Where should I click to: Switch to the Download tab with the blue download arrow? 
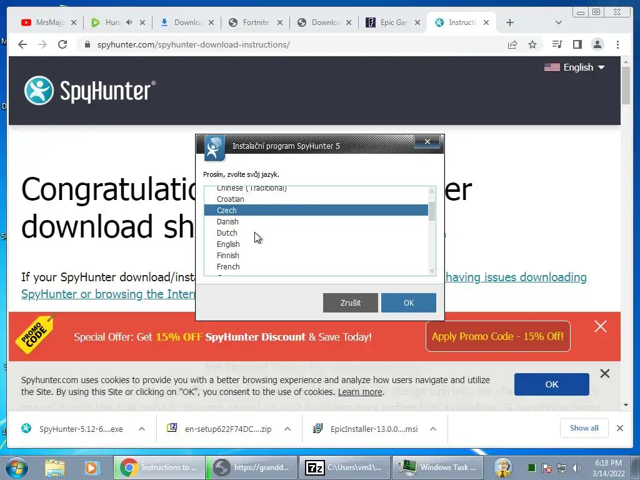186,22
